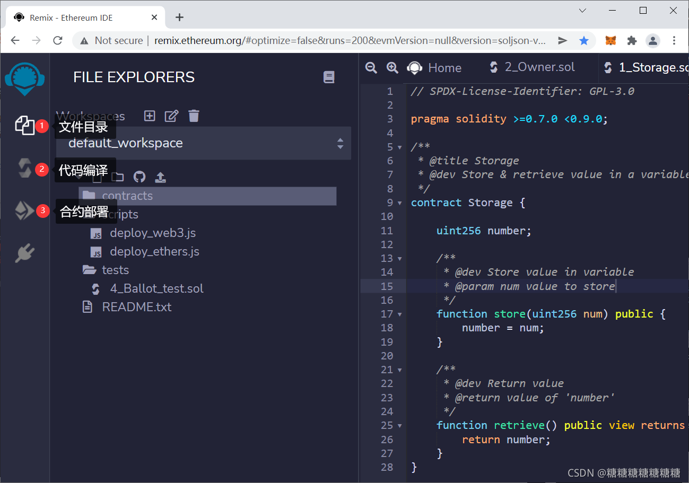Open the default_workspace dropdown
The image size is (689, 483).
pyautogui.click(x=204, y=143)
